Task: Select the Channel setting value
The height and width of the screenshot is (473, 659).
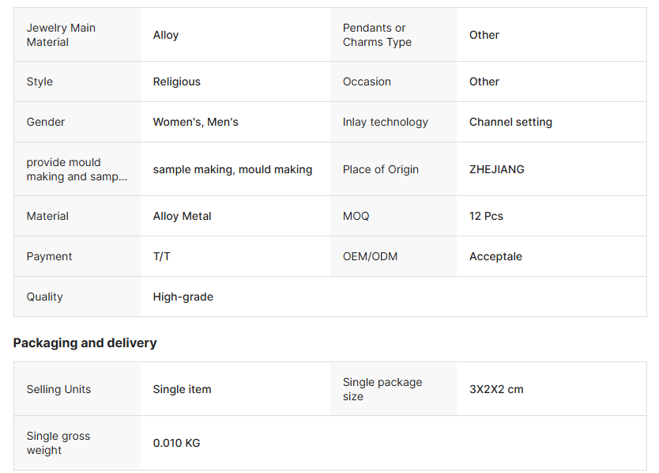Action: click(510, 122)
